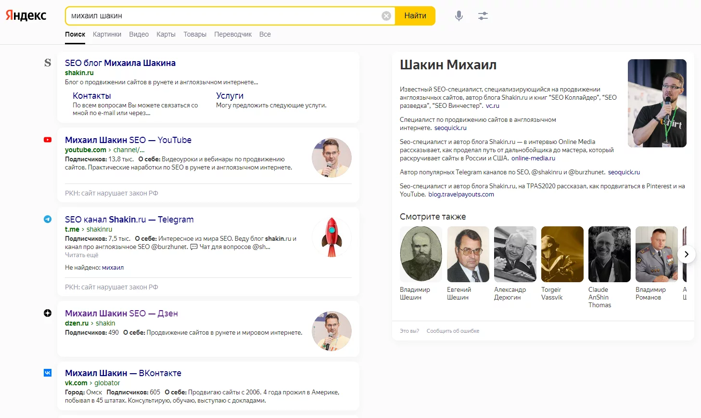Click the Dzen favicon beside the result
Screen dimensions: 701x418
(x=48, y=313)
